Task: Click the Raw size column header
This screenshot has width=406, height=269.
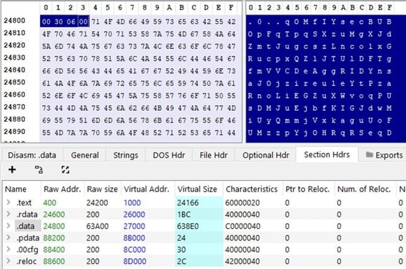Action: pyautogui.click(x=103, y=189)
